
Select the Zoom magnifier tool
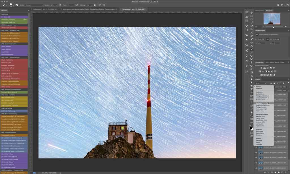tap(251, 116)
